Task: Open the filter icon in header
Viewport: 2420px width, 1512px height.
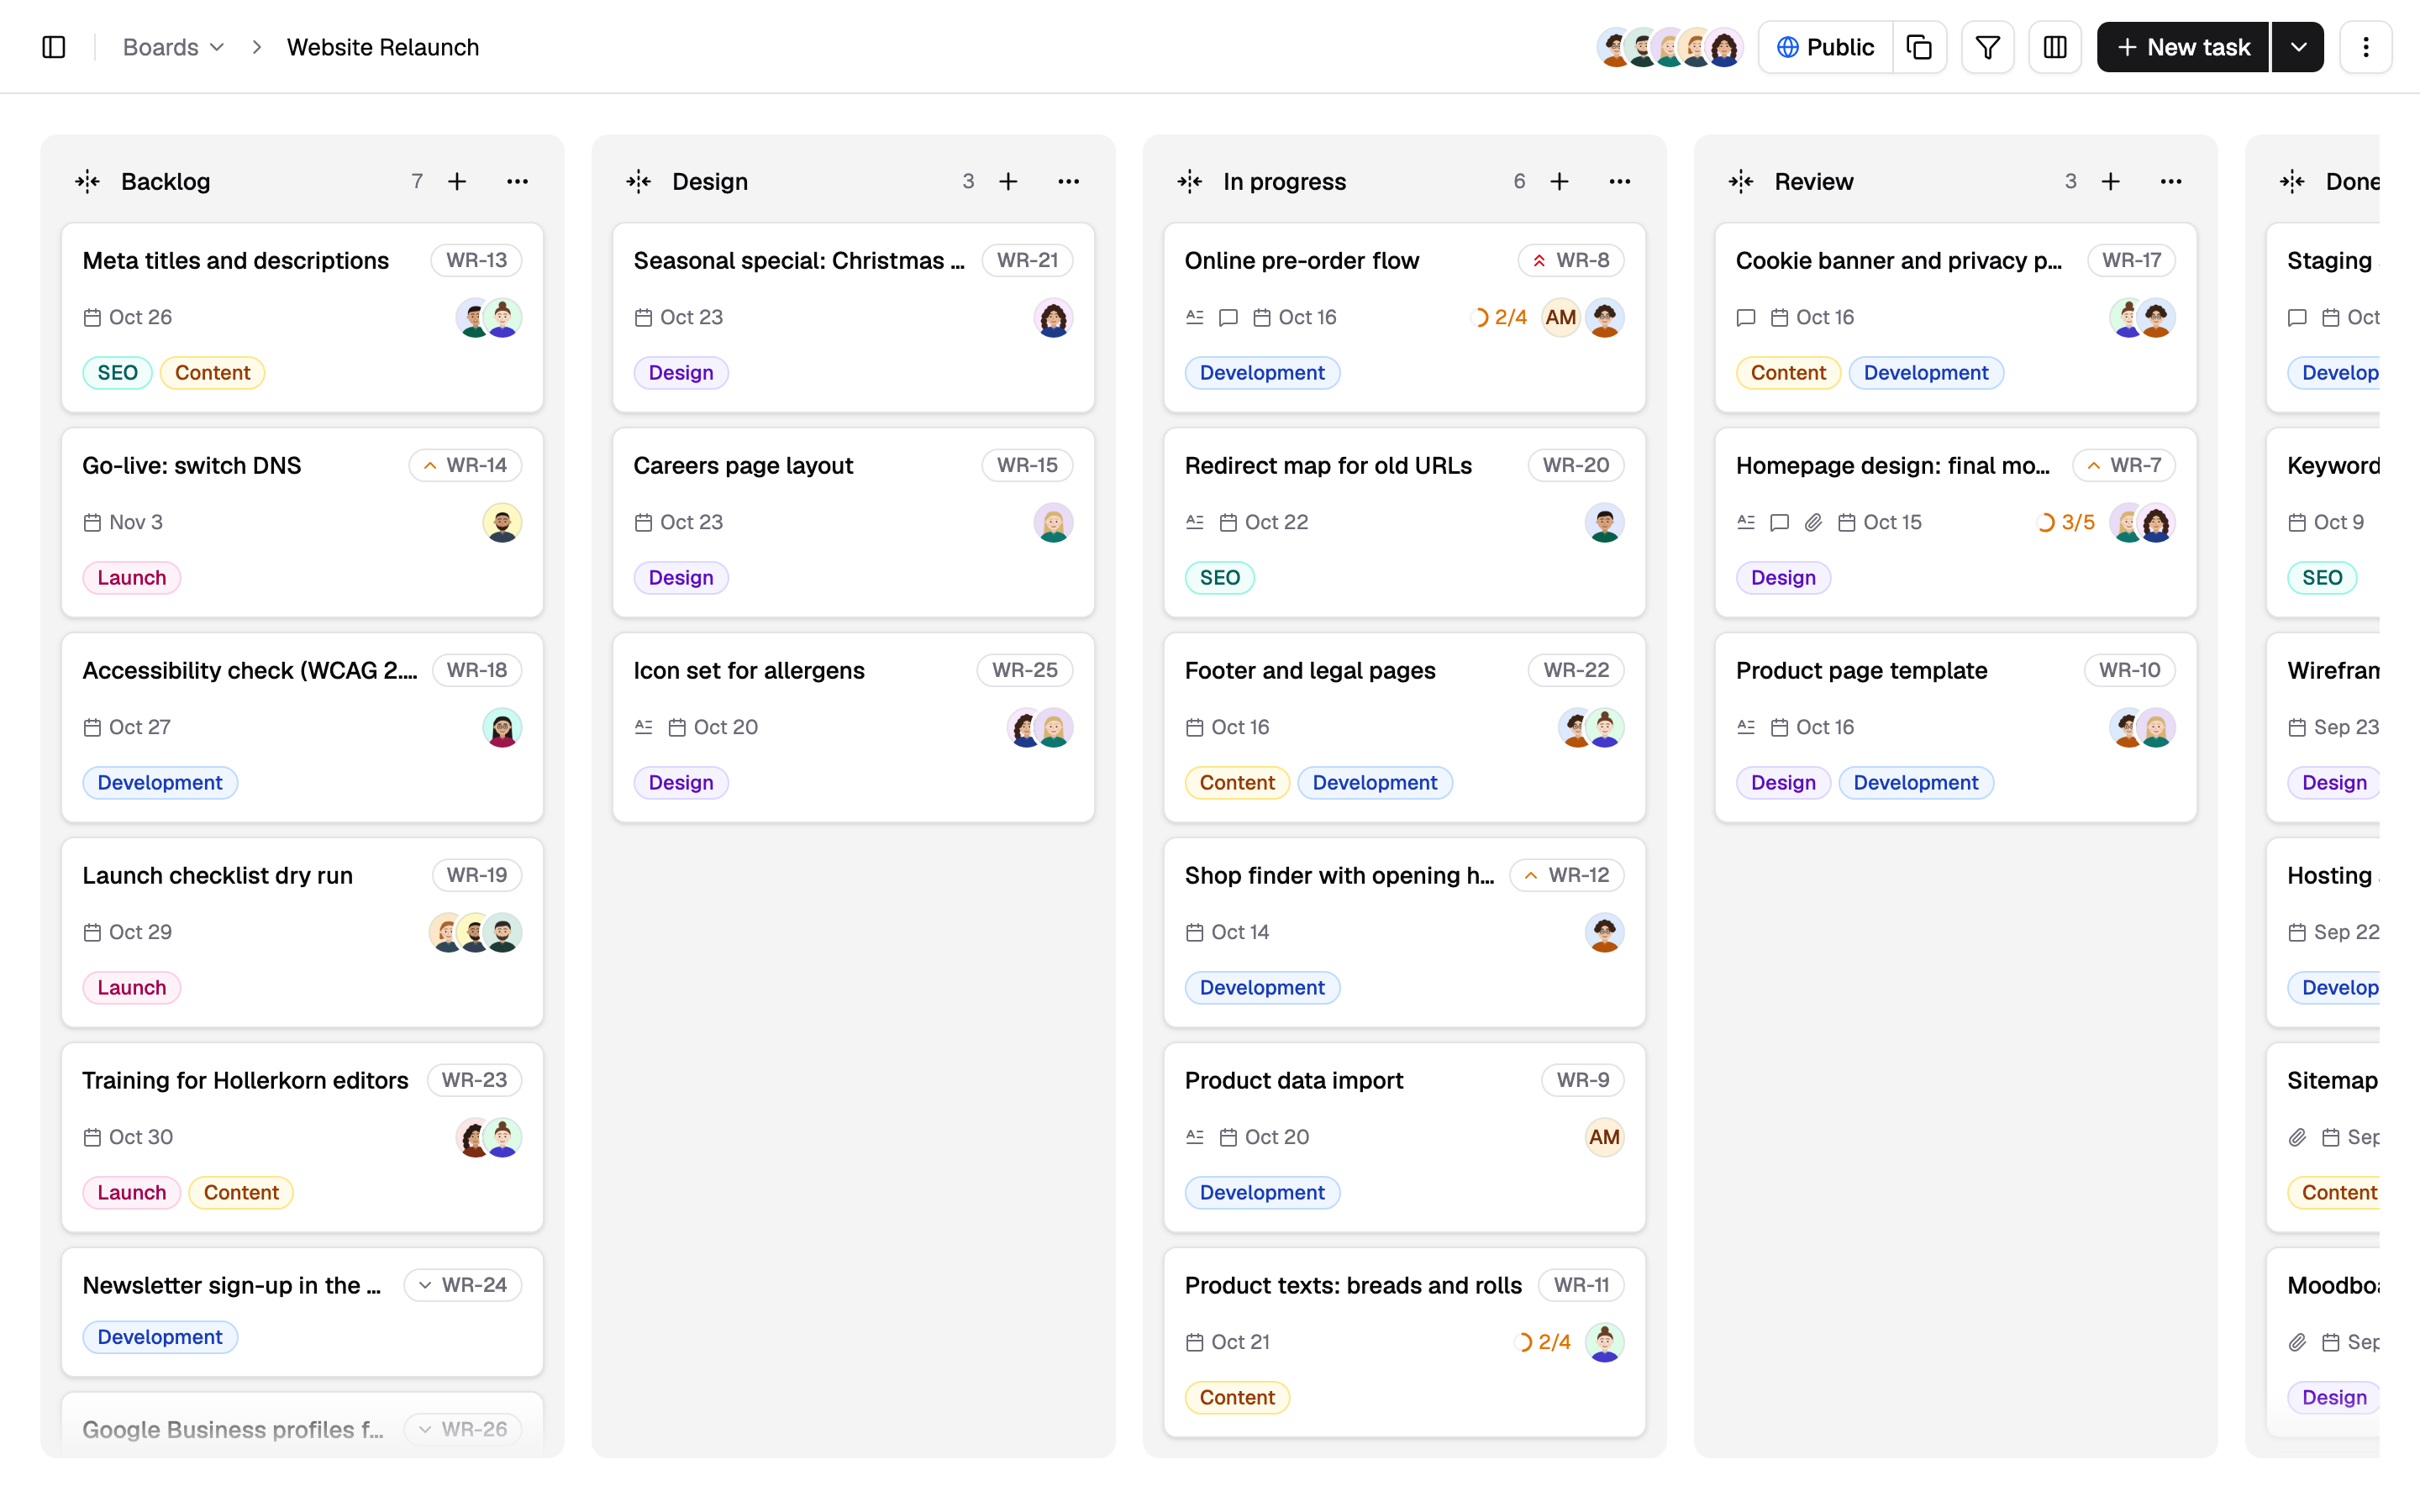Action: 1987,47
